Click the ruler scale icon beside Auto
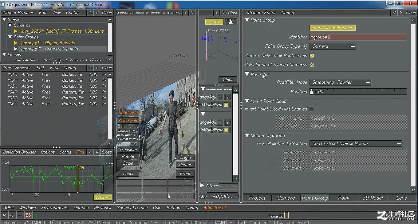 click(x=231, y=22)
